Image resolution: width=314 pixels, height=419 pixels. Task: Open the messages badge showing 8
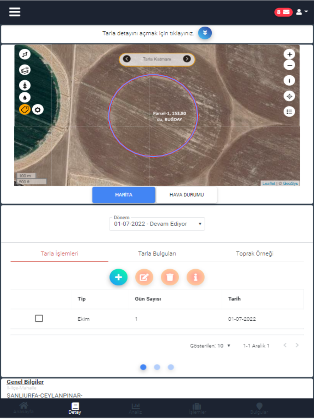pos(283,12)
